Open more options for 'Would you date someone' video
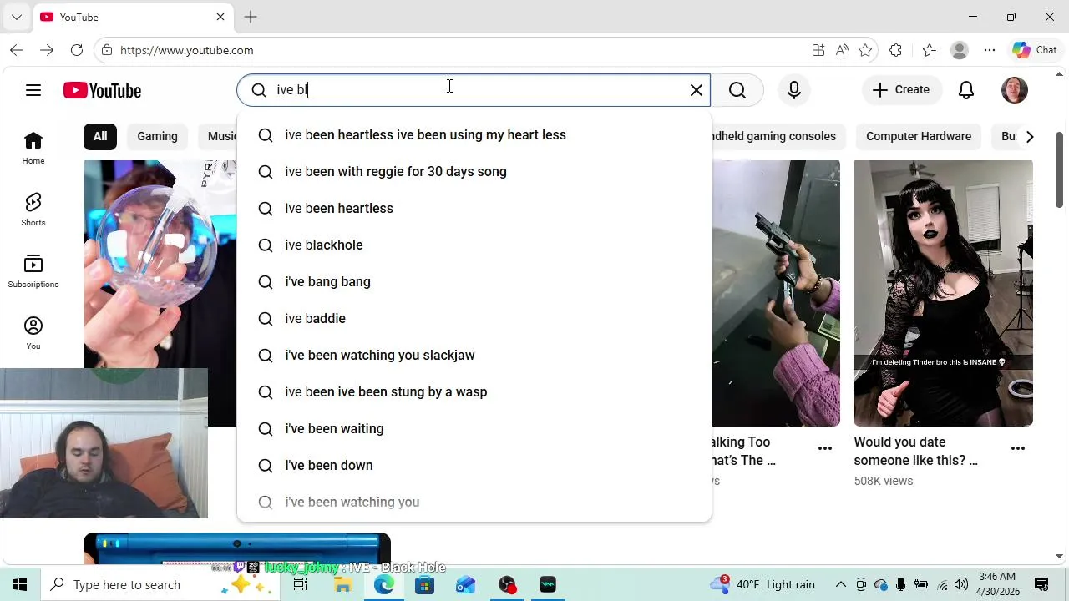 [x=1018, y=448]
